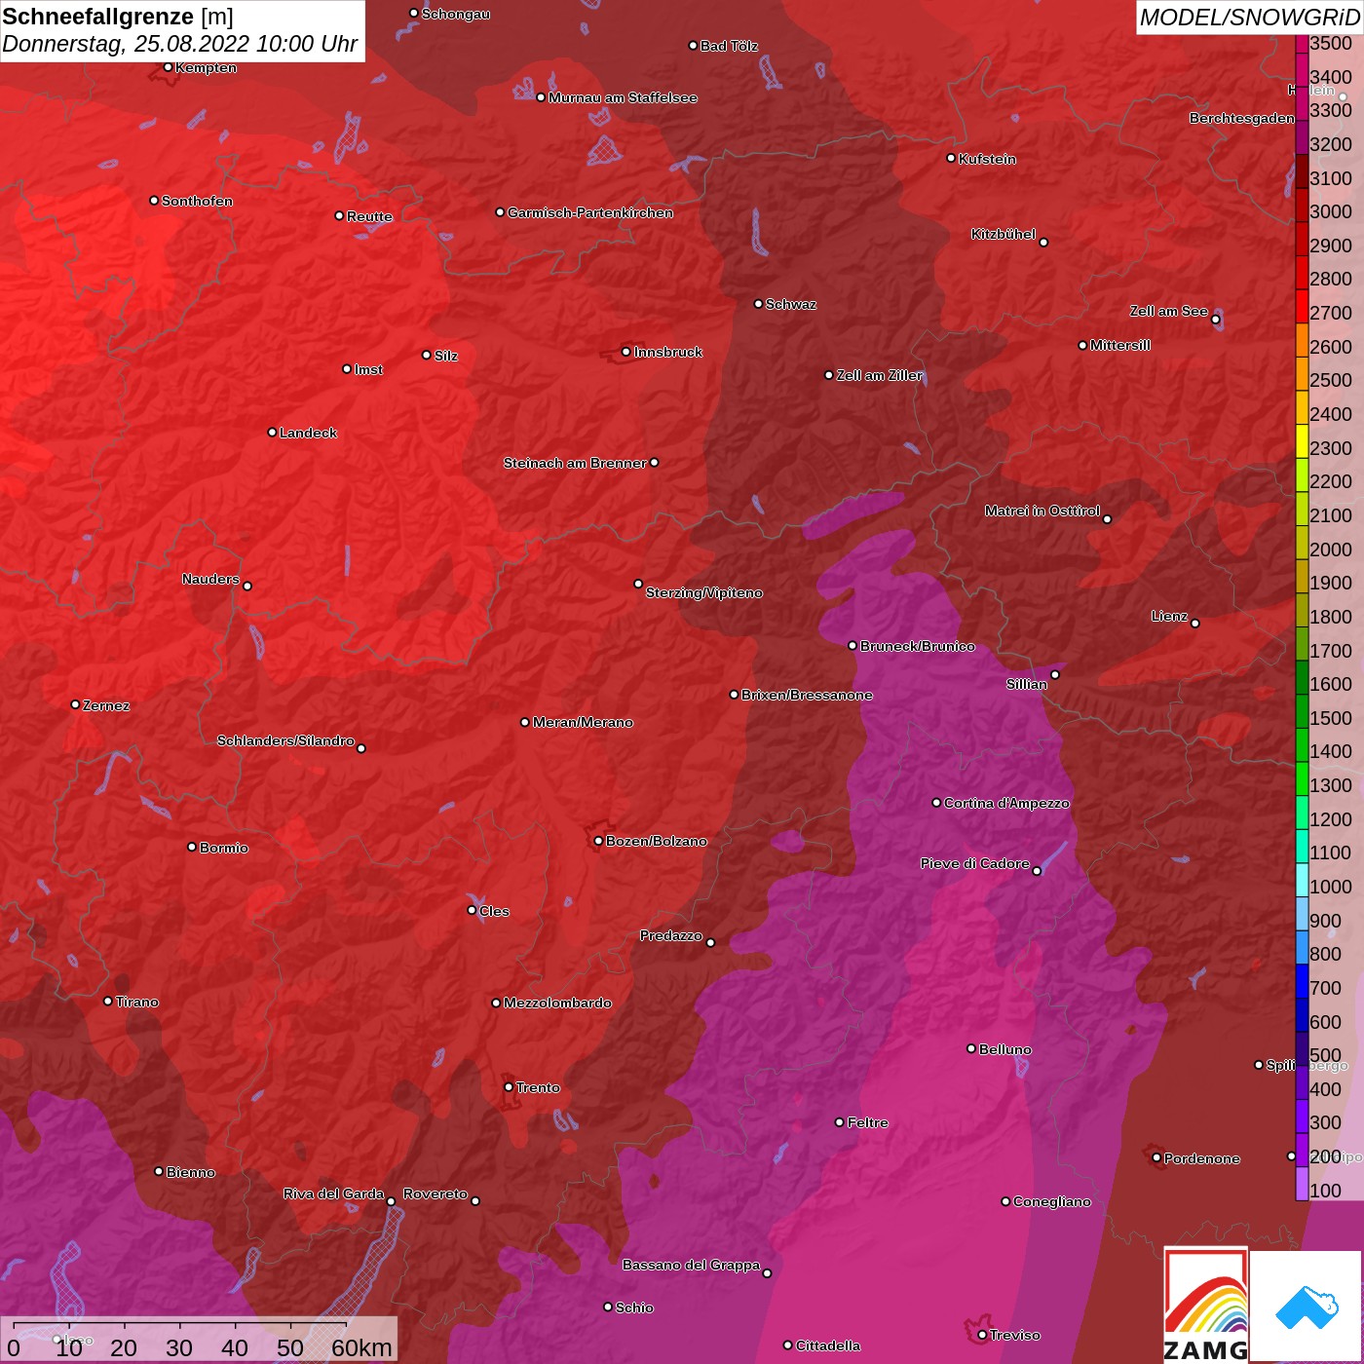This screenshot has height=1364, width=1364.
Task: Click the Conegliano label
Action: click(1052, 1201)
